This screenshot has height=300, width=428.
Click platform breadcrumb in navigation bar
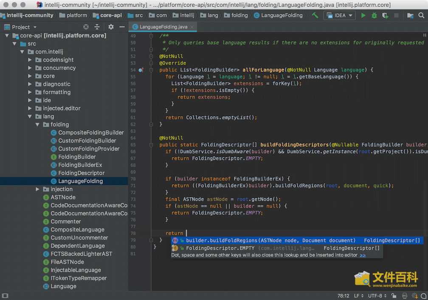[74, 15]
